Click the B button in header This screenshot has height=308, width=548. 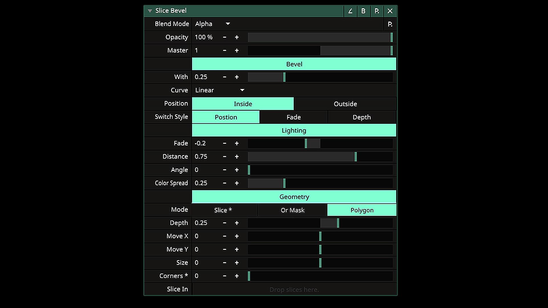click(363, 11)
